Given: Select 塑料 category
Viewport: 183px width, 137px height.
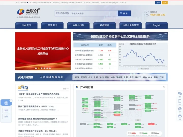Looking at the screenshot, I should point(107,77).
